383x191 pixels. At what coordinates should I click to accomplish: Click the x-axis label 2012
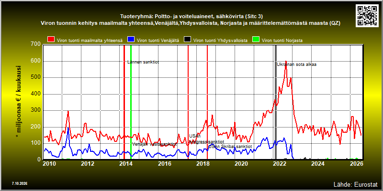(88, 163)
